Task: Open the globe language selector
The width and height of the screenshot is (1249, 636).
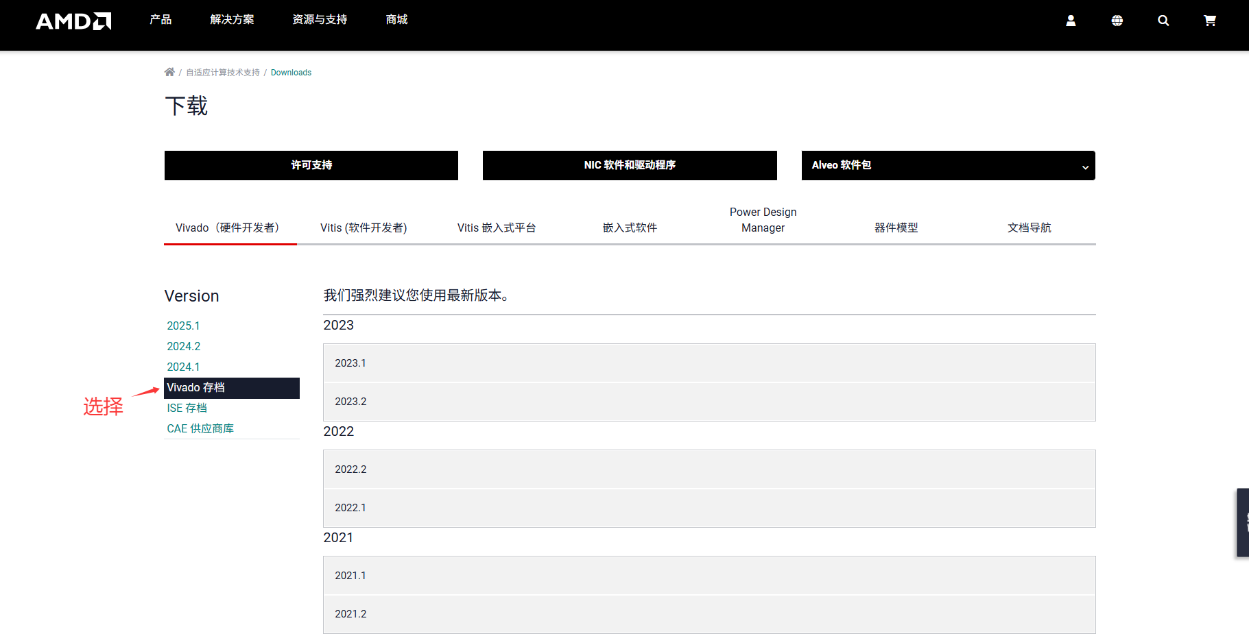Action: click(1117, 21)
